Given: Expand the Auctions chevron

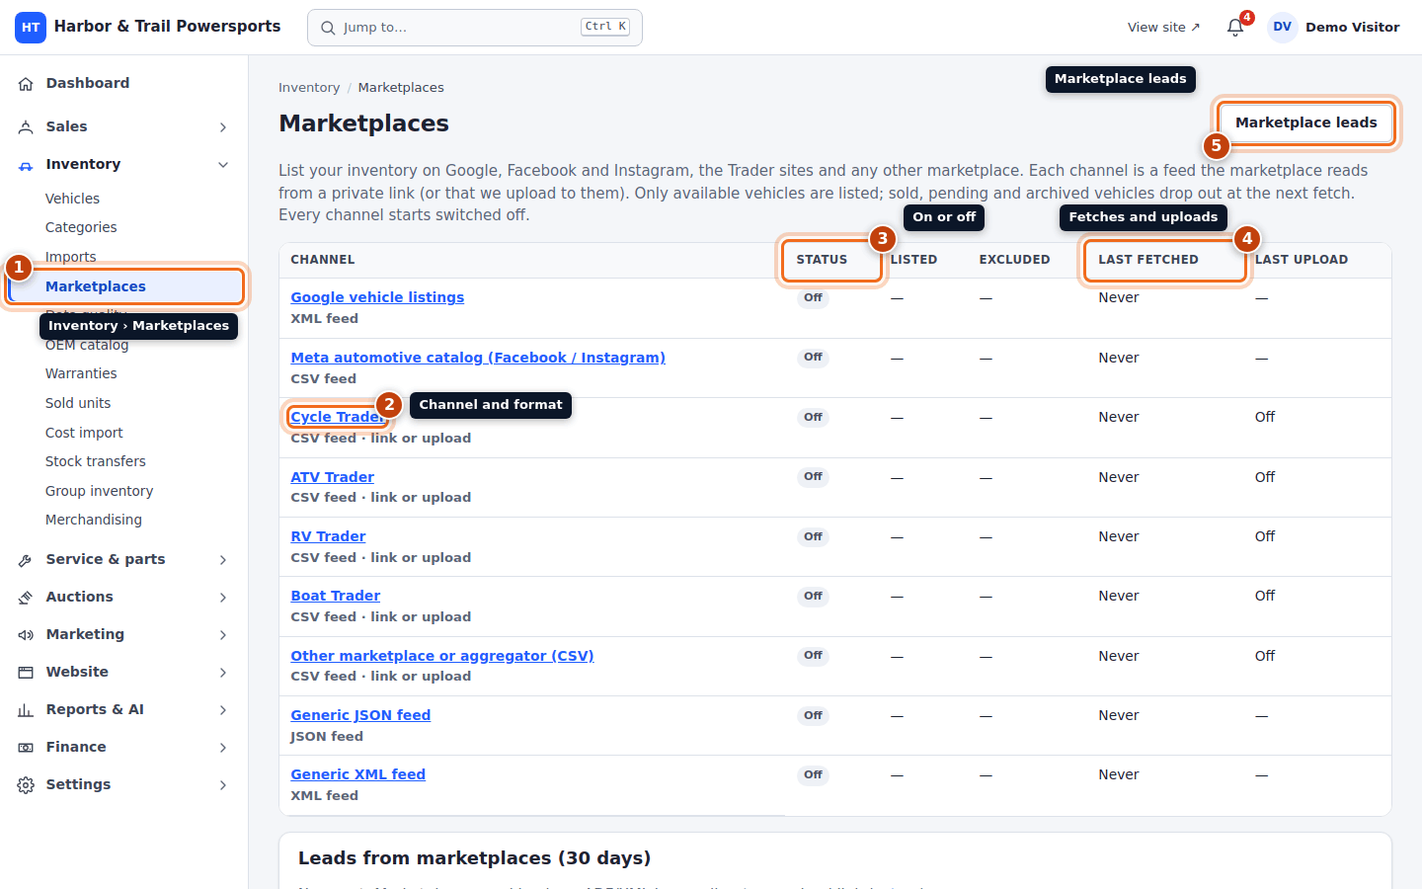Looking at the screenshot, I should tap(223, 598).
